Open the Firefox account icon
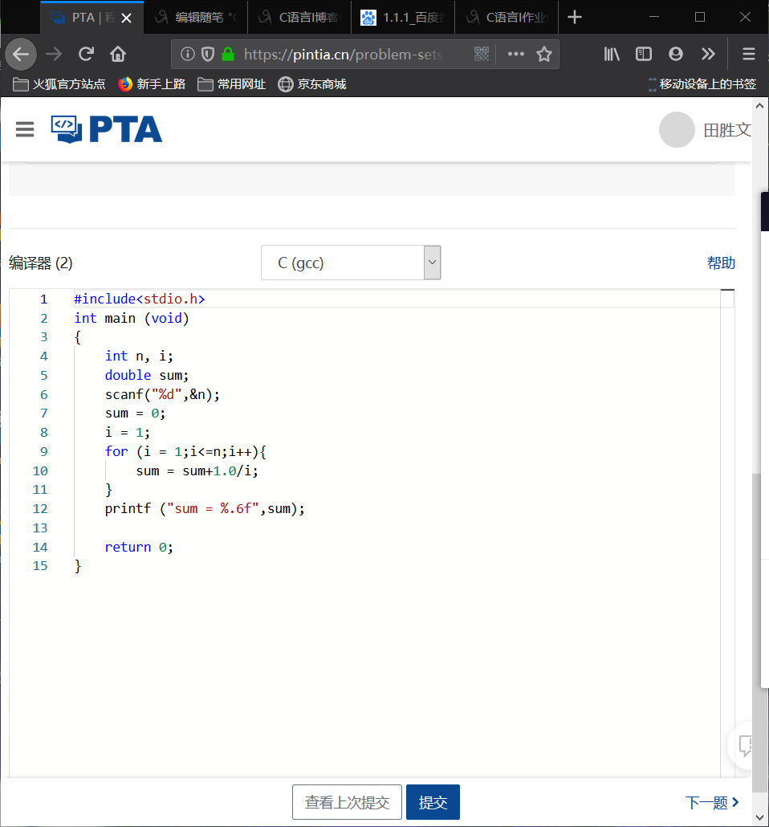This screenshot has width=769, height=827. tap(676, 54)
